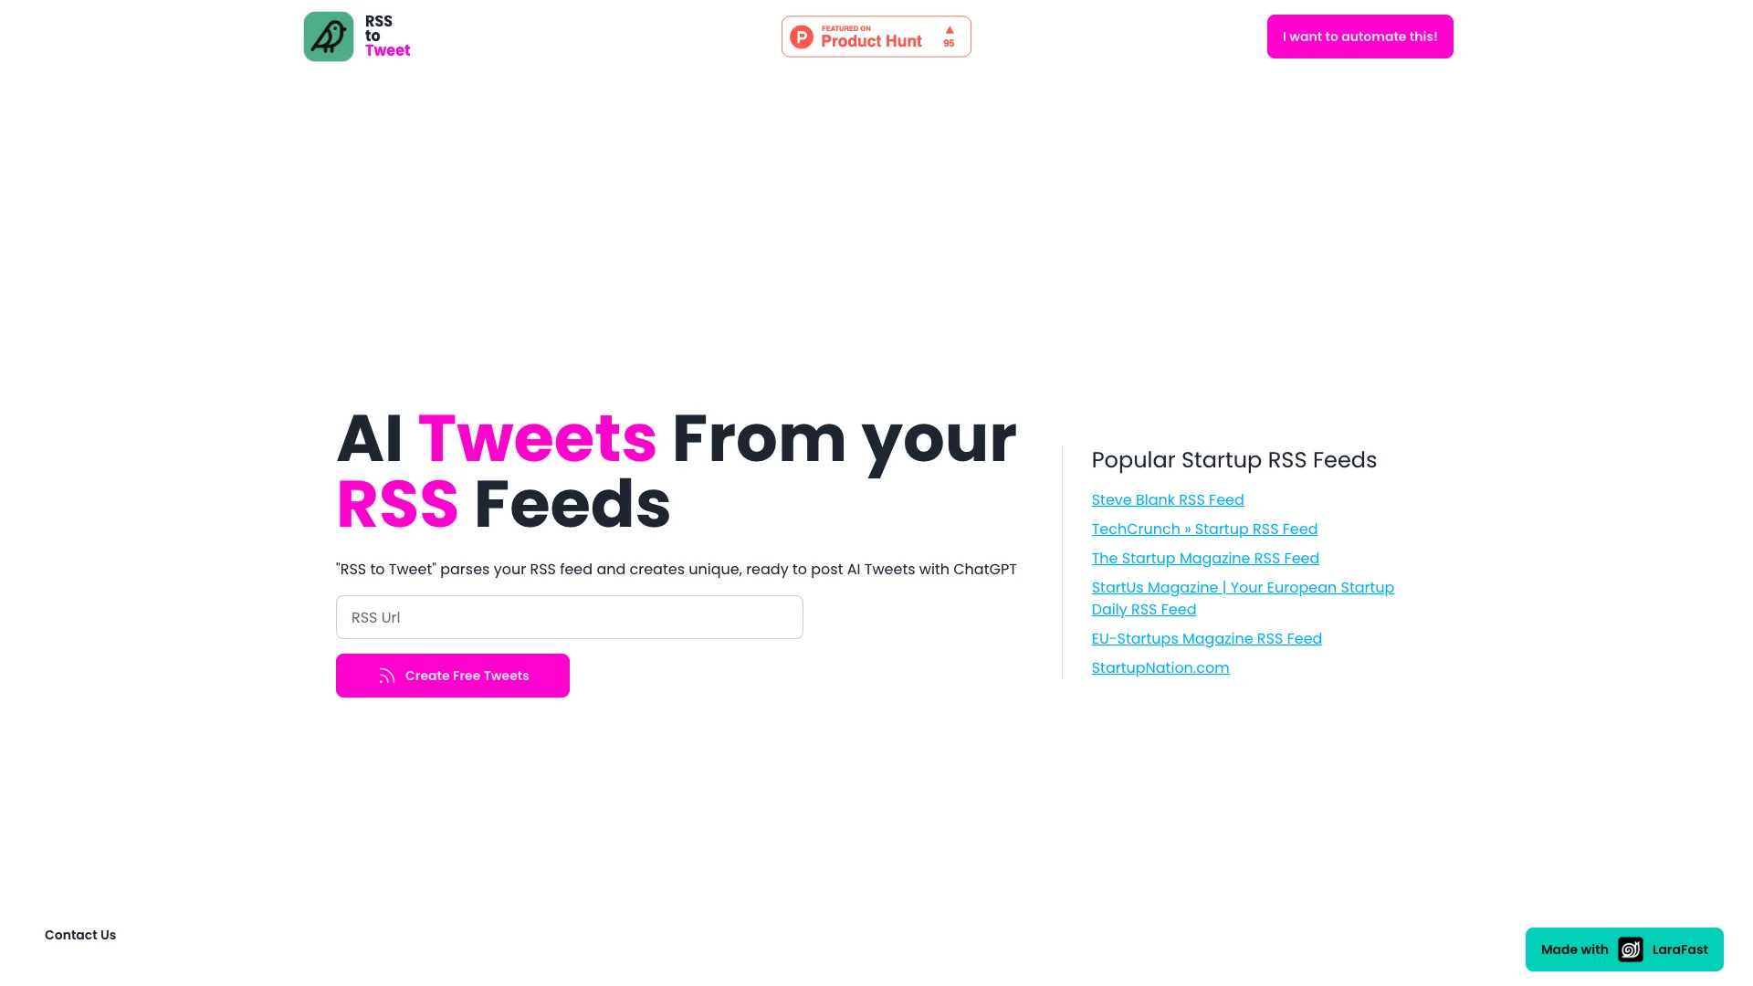The image size is (1753, 986).
Task: Click the bird icon in the logo
Action: click(328, 35)
